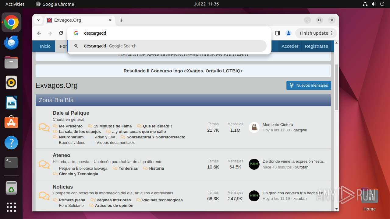Open the Chrome profile avatar
390x219 pixels.
(288, 33)
